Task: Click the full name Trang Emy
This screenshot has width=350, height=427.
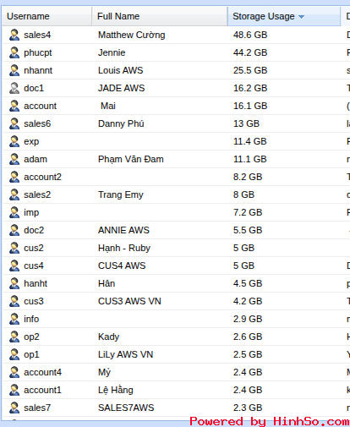Action: click(121, 194)
